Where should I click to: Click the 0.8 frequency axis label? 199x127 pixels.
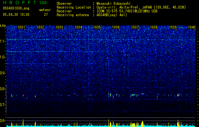3,89
